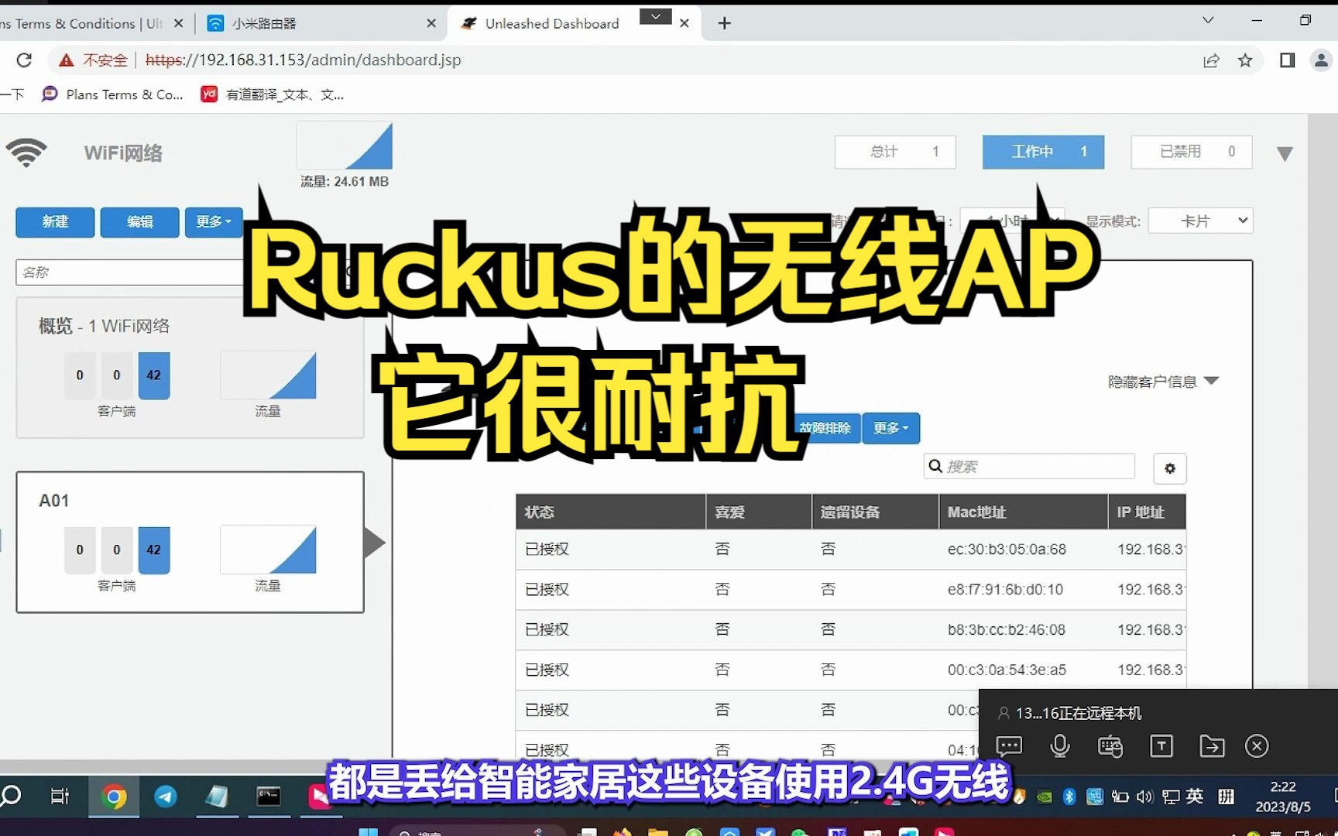End remote session with X icon
This screenshot has width=1338, height=836.
pos(1257,746)
